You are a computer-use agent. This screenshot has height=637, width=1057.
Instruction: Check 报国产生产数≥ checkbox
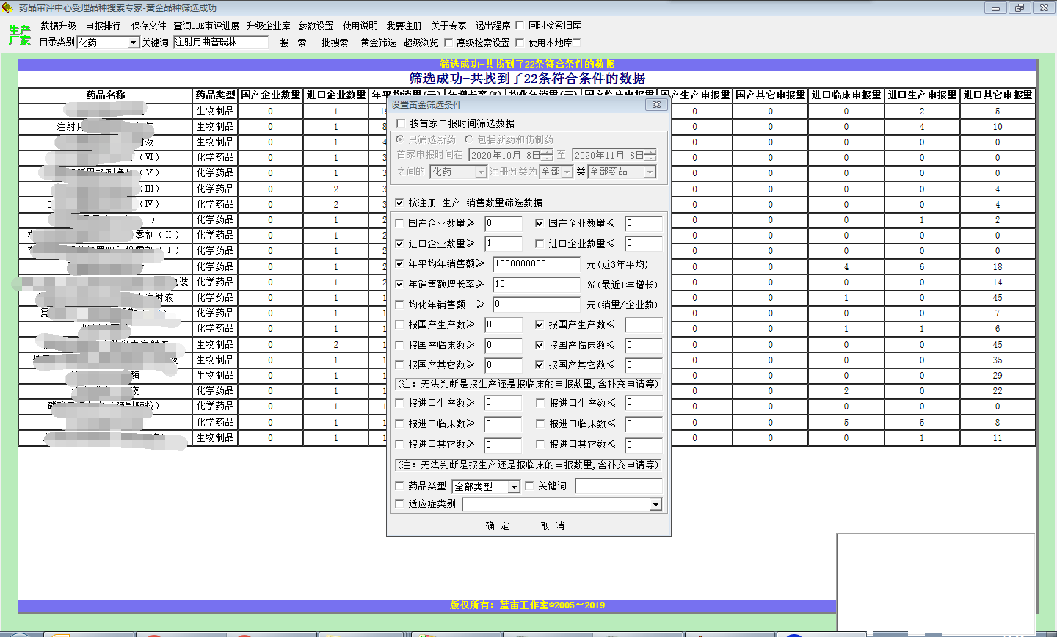click(x=400, y=324)
